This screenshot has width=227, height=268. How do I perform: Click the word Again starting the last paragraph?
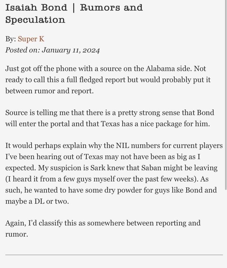(16, 223)
